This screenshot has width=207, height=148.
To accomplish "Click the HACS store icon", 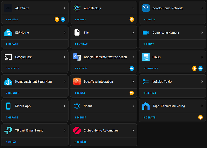I will 146,57.
